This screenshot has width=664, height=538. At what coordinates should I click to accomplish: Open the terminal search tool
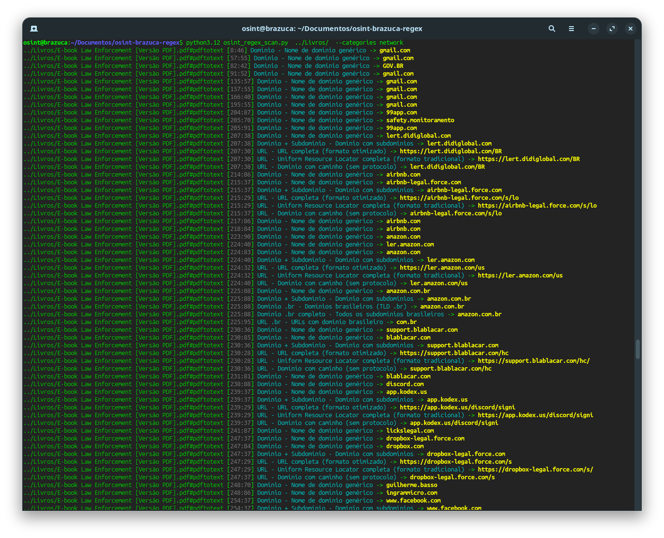click(x=552, y=29)
